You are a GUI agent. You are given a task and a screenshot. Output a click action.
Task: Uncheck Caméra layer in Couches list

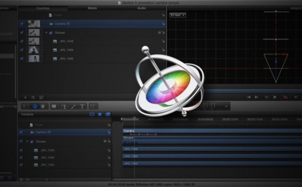(22, 24)
